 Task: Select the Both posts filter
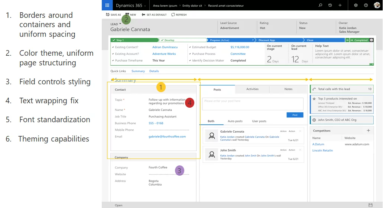tap(211, 121)
